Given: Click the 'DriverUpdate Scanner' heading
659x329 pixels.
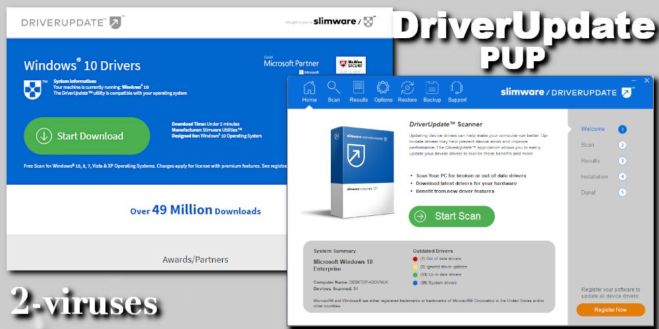Looking at the screenshot, I should pyautogui.click(x=445, y=124).
